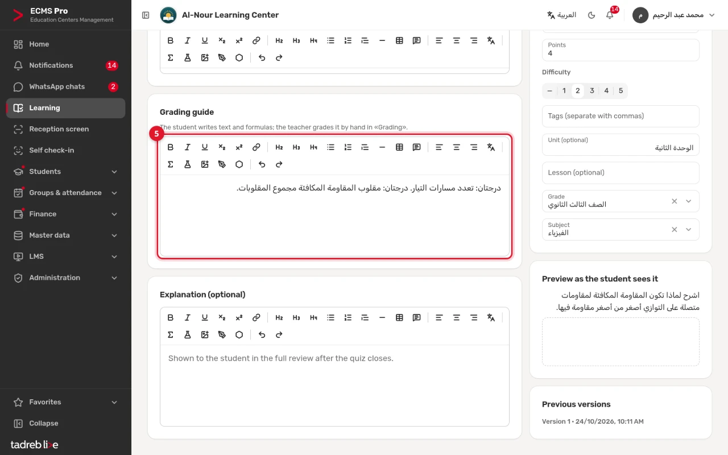Set difficulty level to 1
The image size is (728, 455).
click(564, 91)
